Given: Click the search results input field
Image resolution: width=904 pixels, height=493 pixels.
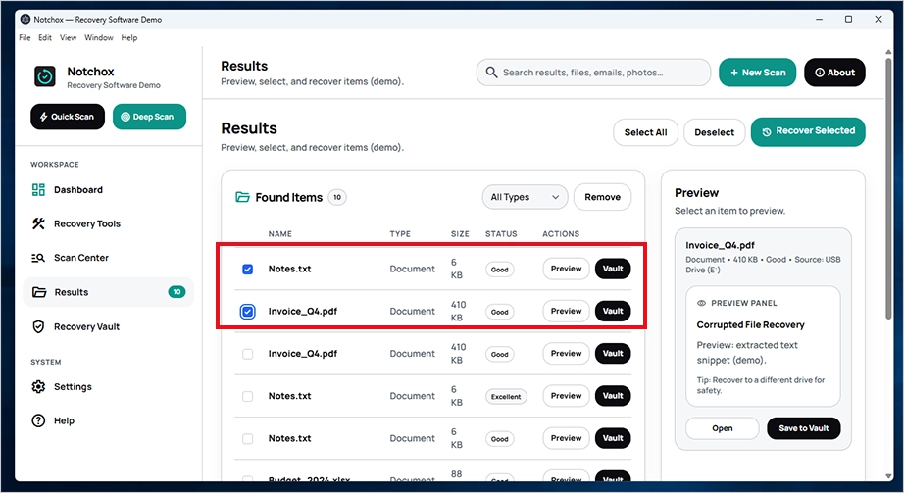Looking at the screenshot, I should pos(593,73).
